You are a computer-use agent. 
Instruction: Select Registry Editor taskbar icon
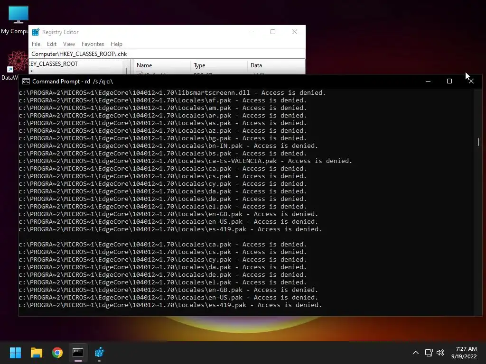coord(99,353)
